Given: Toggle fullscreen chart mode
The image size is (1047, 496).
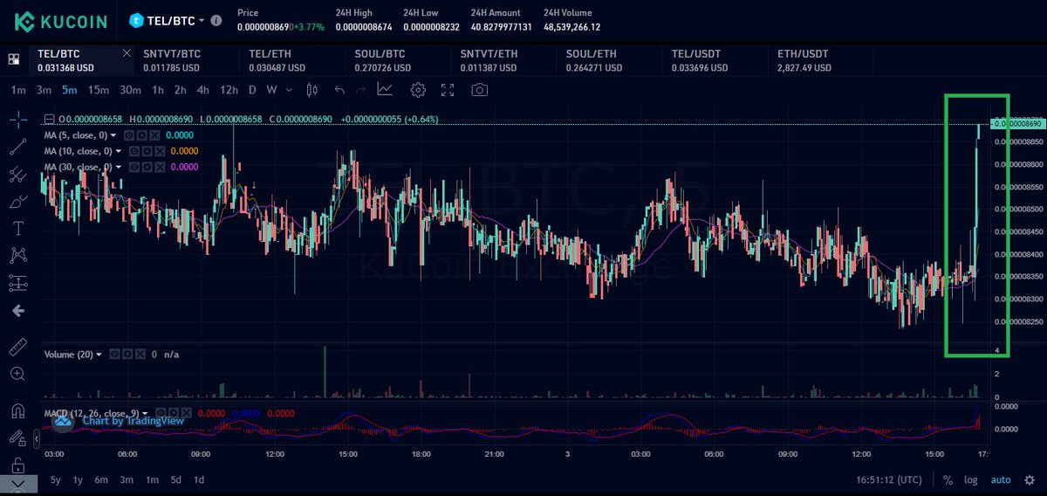Looking at the screenshot, I should [x=448, y=89].
